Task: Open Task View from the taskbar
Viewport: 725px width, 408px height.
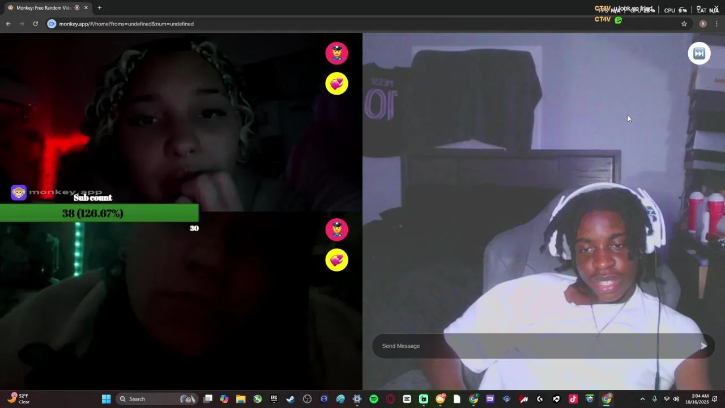Action: (x=208, y=399)
